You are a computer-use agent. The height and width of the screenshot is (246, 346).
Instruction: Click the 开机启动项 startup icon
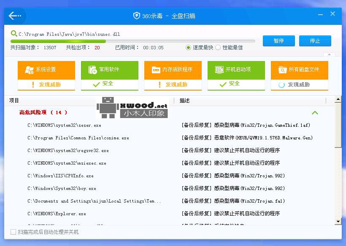coord(219,70)
